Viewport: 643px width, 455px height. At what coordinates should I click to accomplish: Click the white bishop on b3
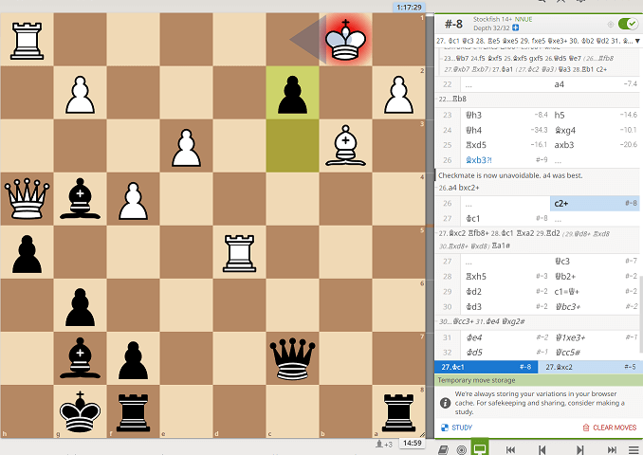pyautogui.click(x=345, y=146)
